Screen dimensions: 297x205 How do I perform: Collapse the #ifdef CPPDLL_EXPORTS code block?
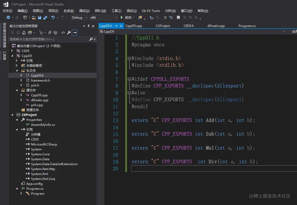point(129,79)
